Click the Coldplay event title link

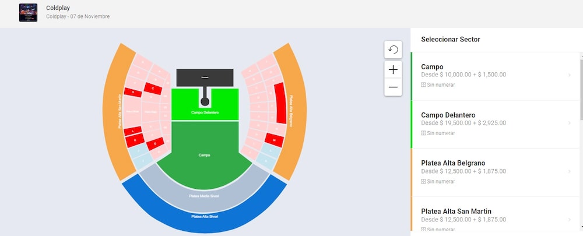pos(58,8)
